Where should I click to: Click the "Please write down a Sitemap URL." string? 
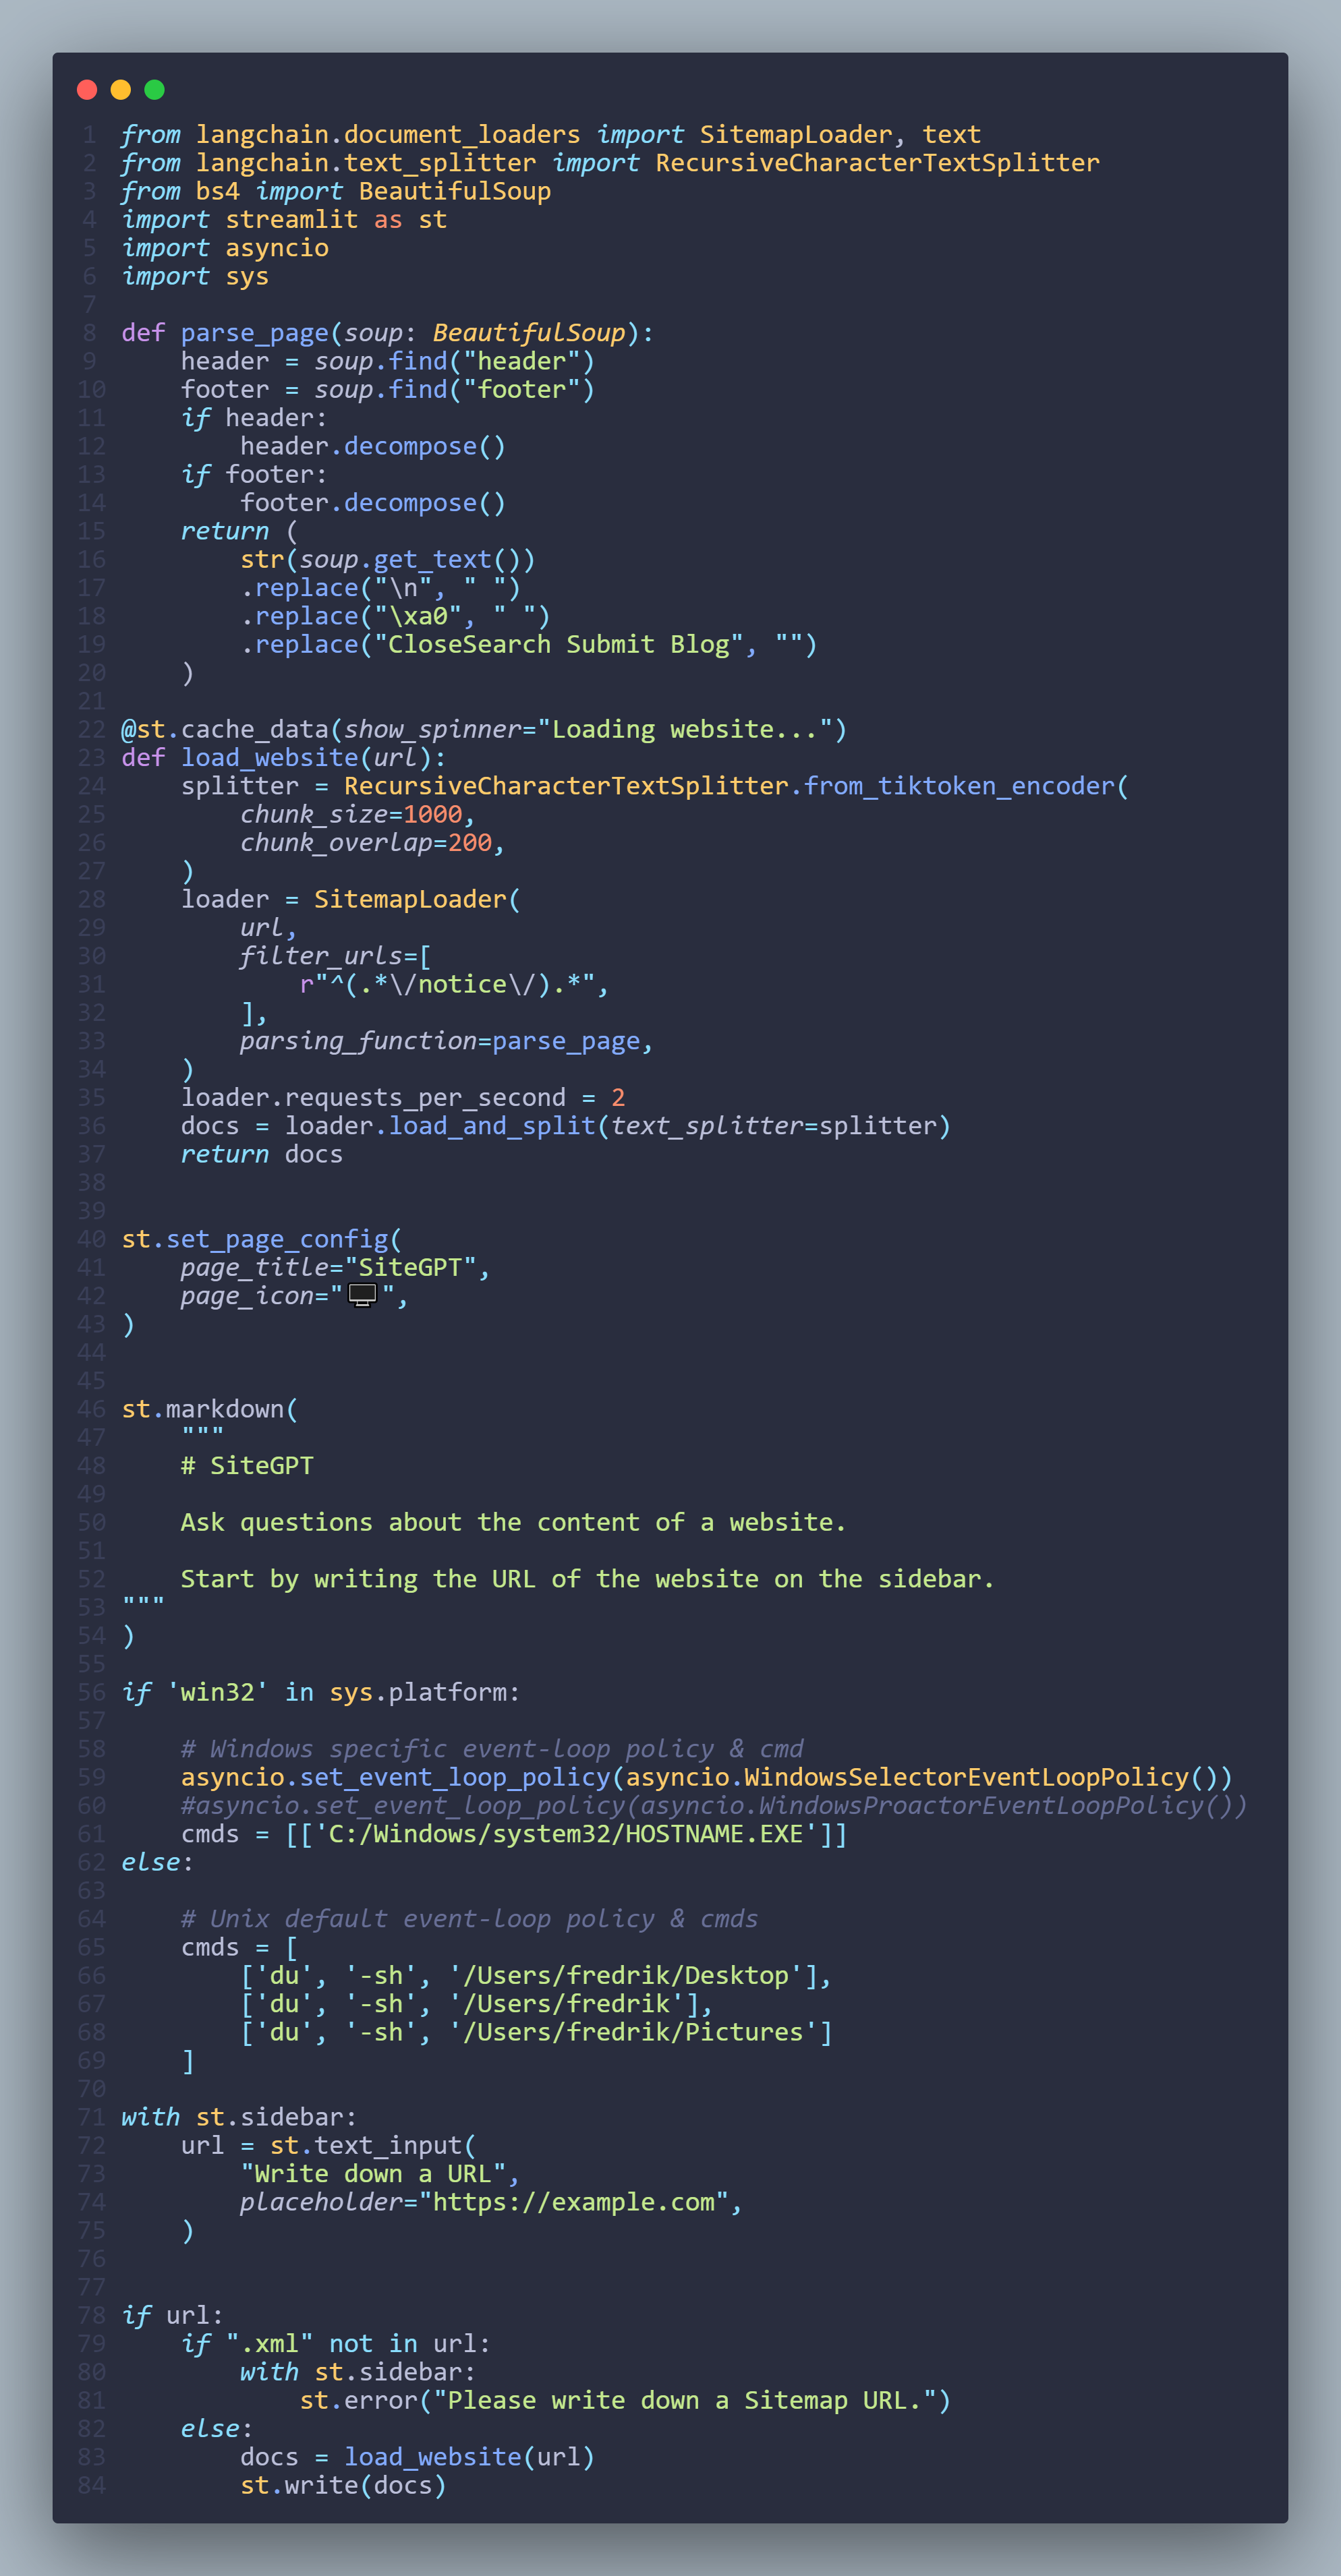click(684, 2400)
